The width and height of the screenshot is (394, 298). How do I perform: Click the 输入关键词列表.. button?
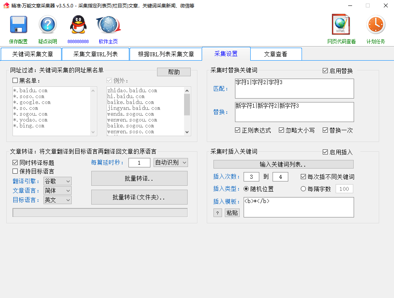pyautogui.click(x=283, y=164)
